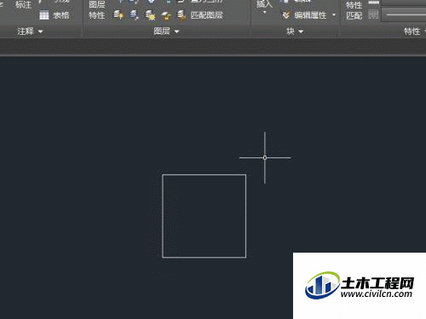Expand the 块 panel
Viewport: 426px width, 319px height.
295,31
